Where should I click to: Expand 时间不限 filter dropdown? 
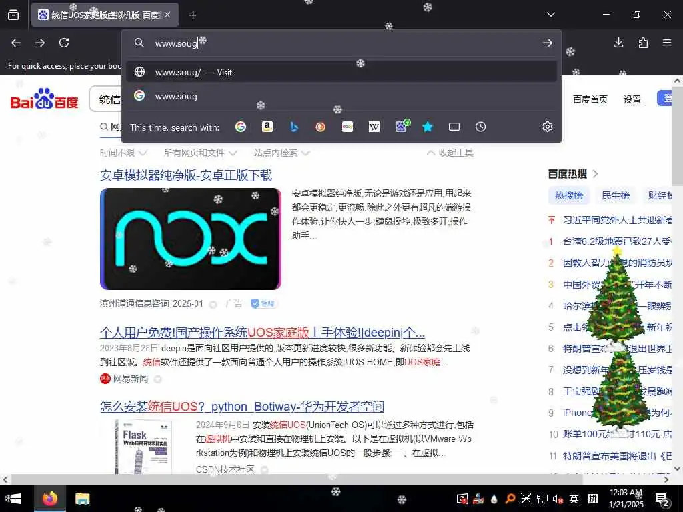tap(123, 153)
